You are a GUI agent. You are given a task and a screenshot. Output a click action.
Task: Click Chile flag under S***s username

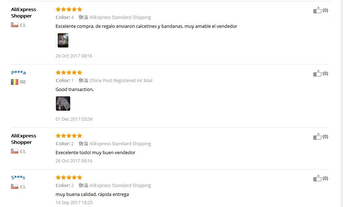tap(15, 187)
